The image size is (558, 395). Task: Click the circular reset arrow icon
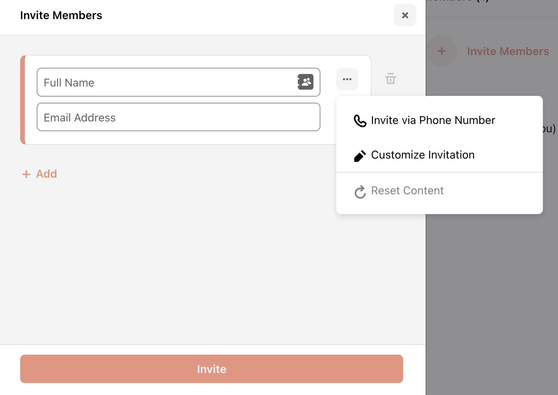tap(360, 192)
